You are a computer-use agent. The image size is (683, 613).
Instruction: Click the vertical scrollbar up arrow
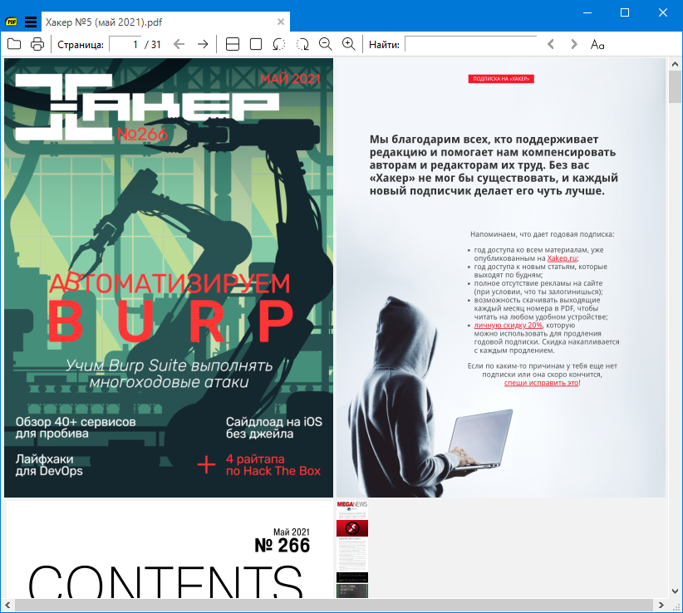pyautogui.click(x=676, y=64)
